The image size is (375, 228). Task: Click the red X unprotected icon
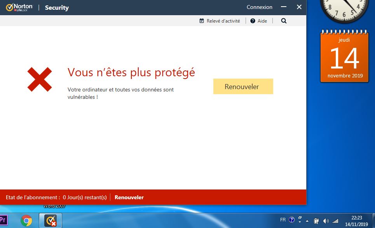(40, 79)
